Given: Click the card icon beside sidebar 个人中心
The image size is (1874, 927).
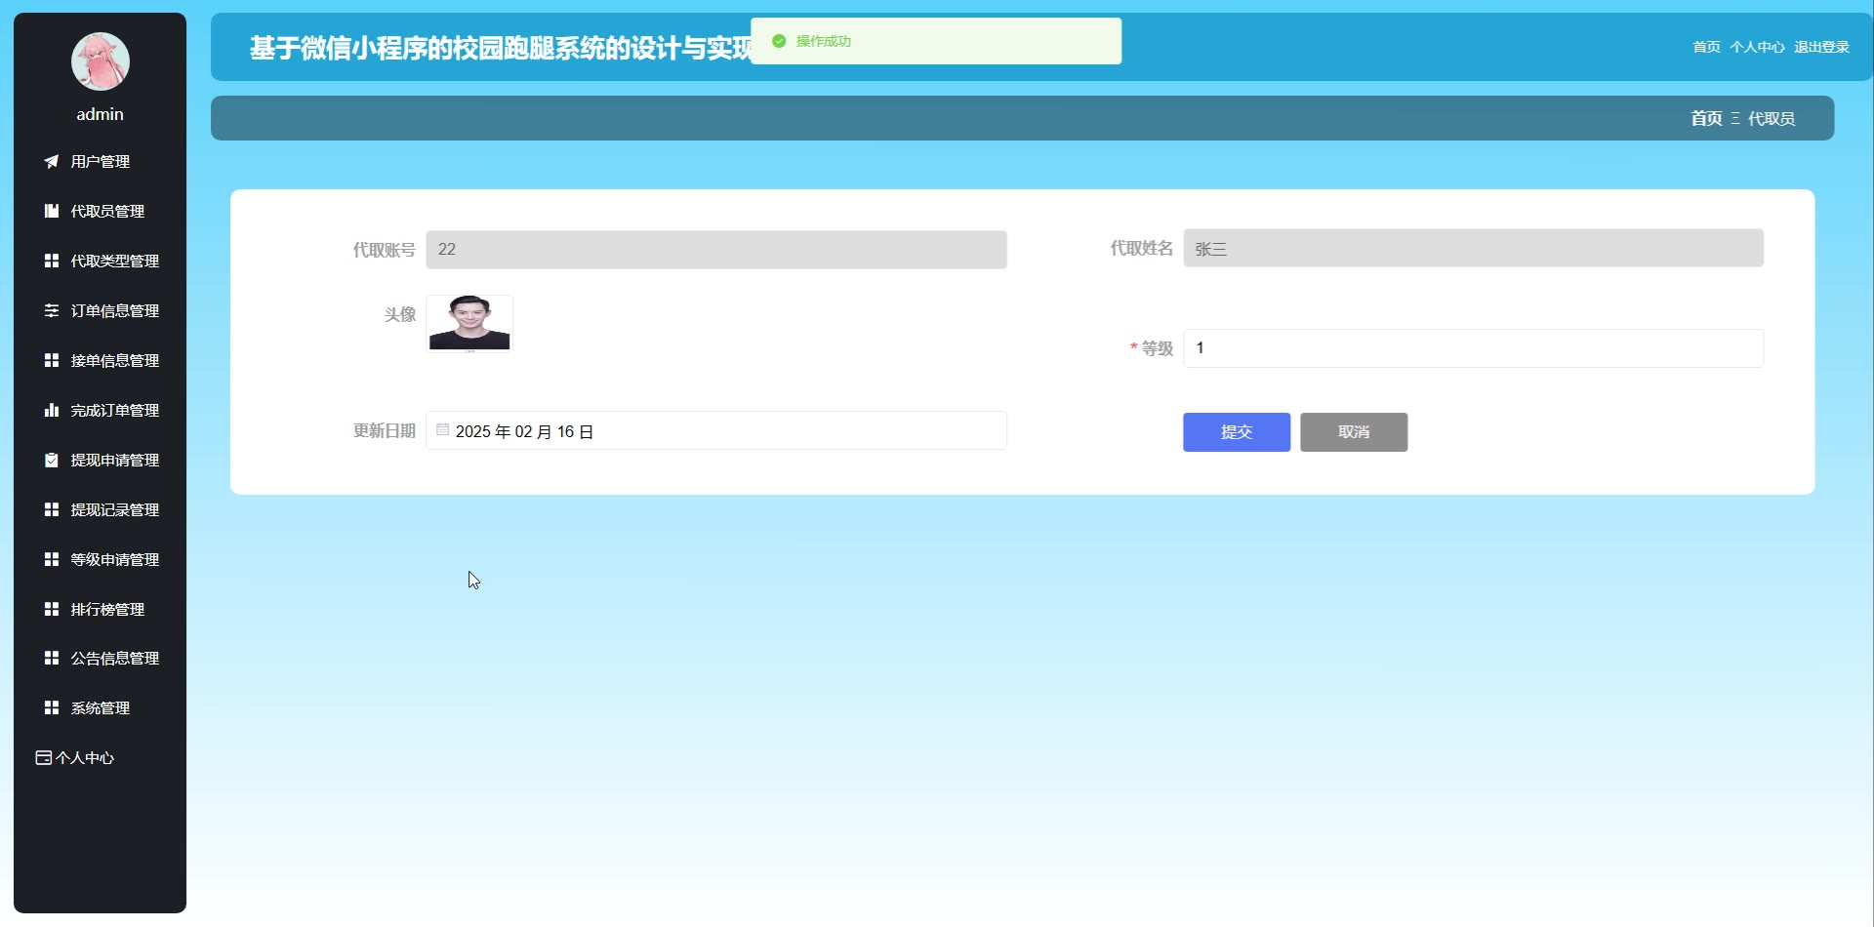Looking at the screenshot, I should coord(43,757).
